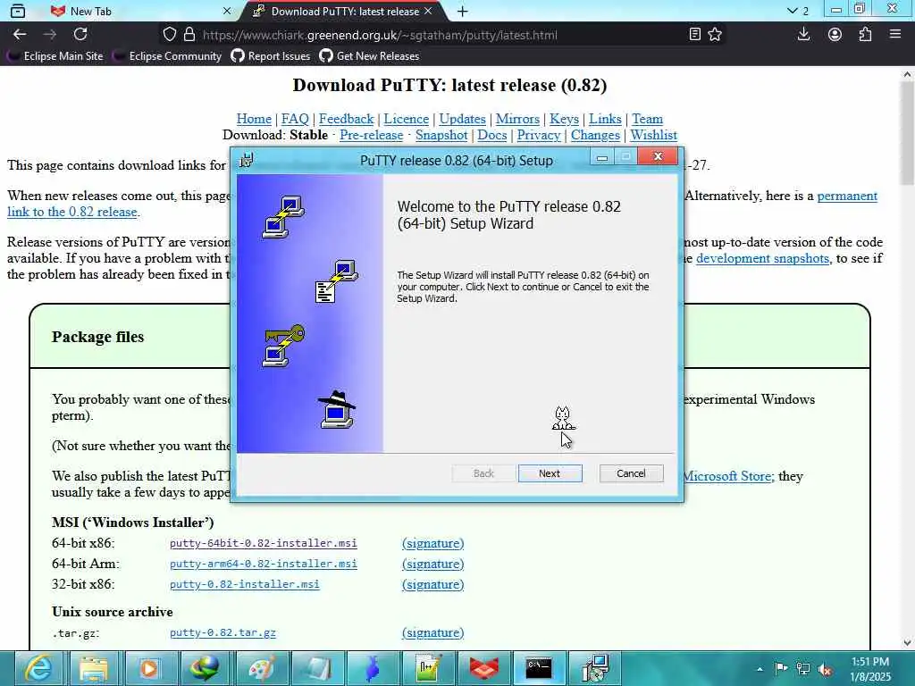The width and height of the screenshot is (915, 686).
Task: Open browser extensions puzzle icon
Action: click(865, 35)
